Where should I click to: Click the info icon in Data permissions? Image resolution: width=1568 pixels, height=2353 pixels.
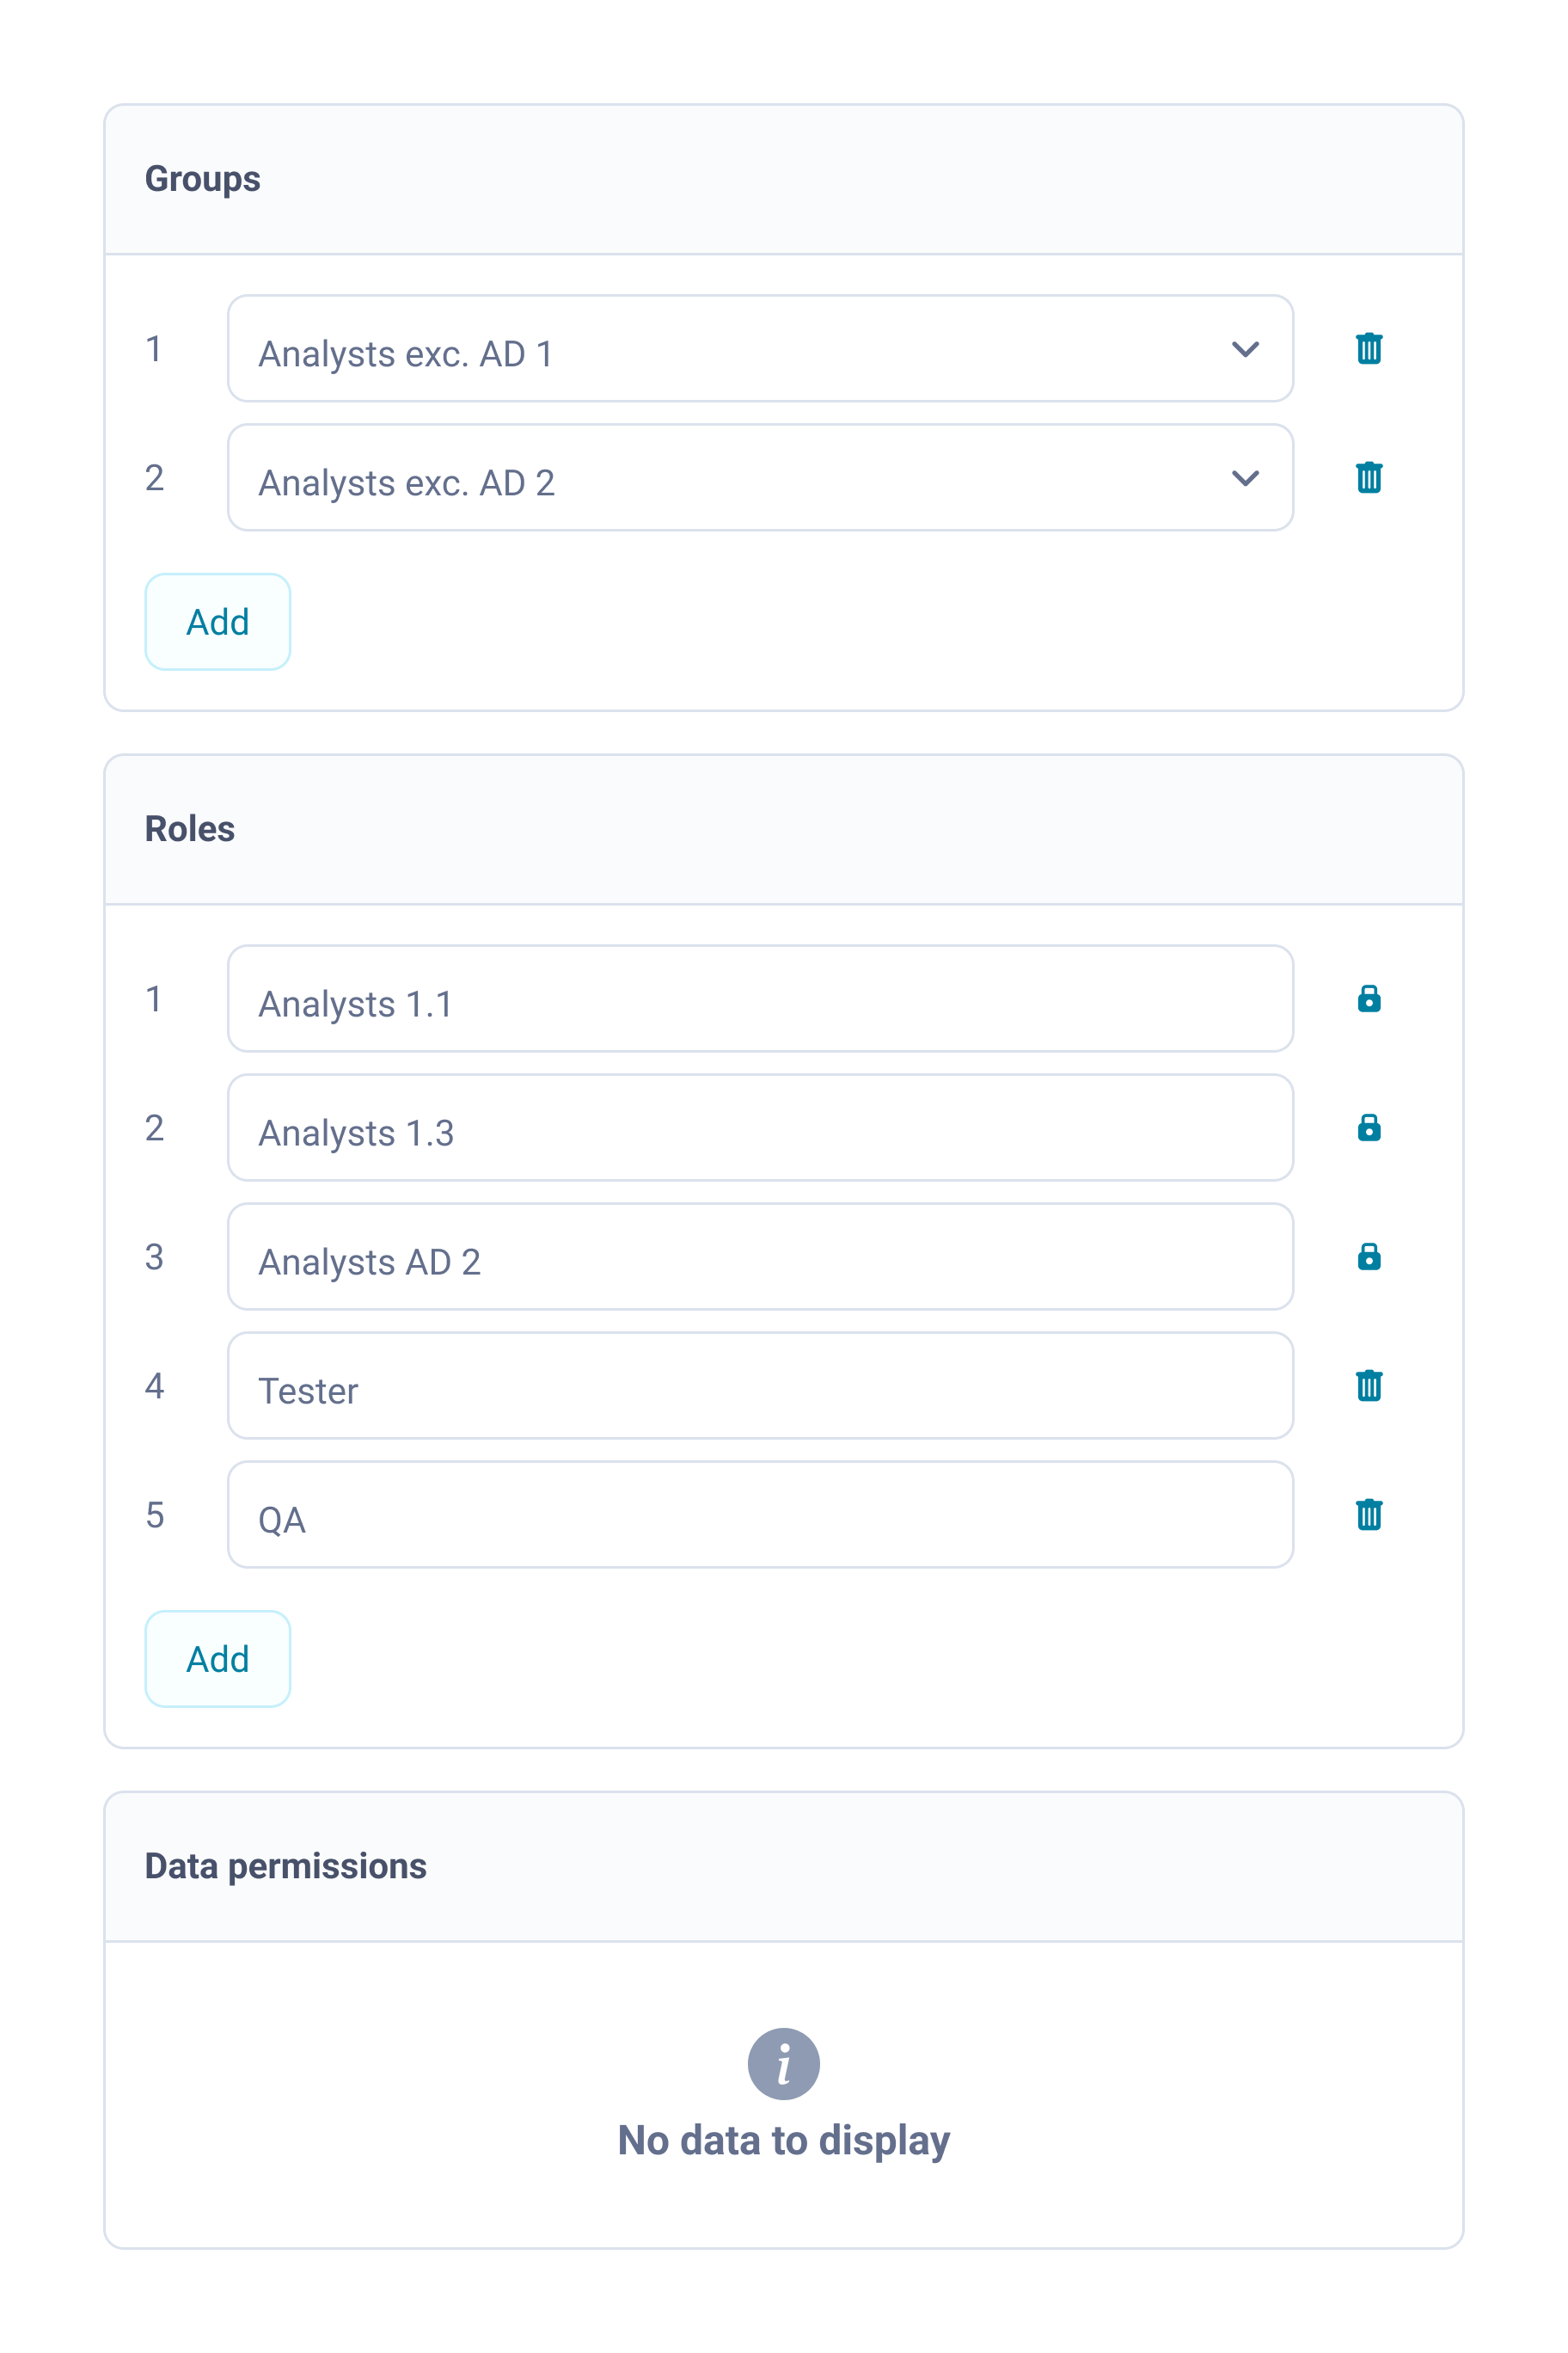783,2064
